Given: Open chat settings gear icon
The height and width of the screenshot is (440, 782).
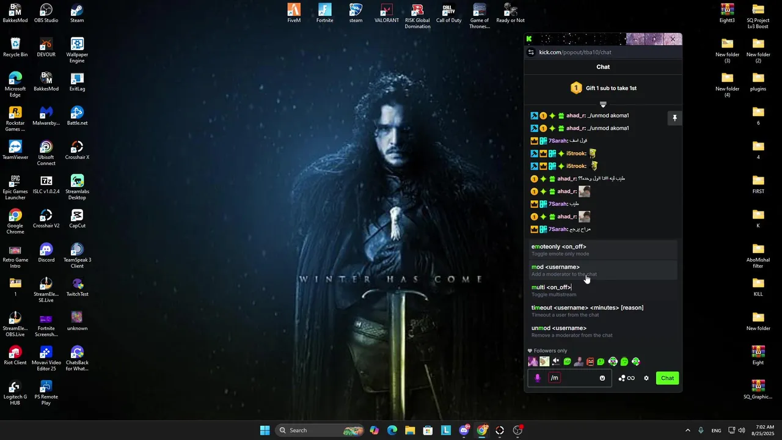Looking at the screenshot, I should coord(646,378).
